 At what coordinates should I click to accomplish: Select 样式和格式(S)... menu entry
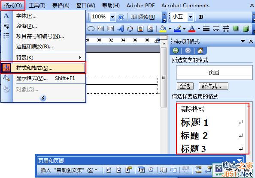43,68
